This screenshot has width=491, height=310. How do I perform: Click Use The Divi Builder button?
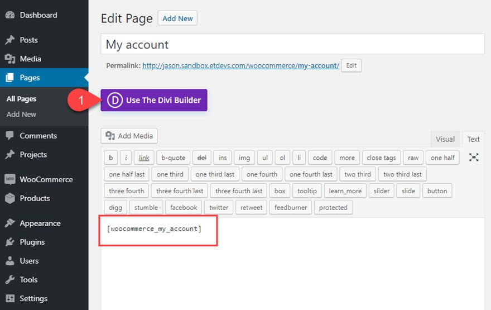tap(154, 100)
